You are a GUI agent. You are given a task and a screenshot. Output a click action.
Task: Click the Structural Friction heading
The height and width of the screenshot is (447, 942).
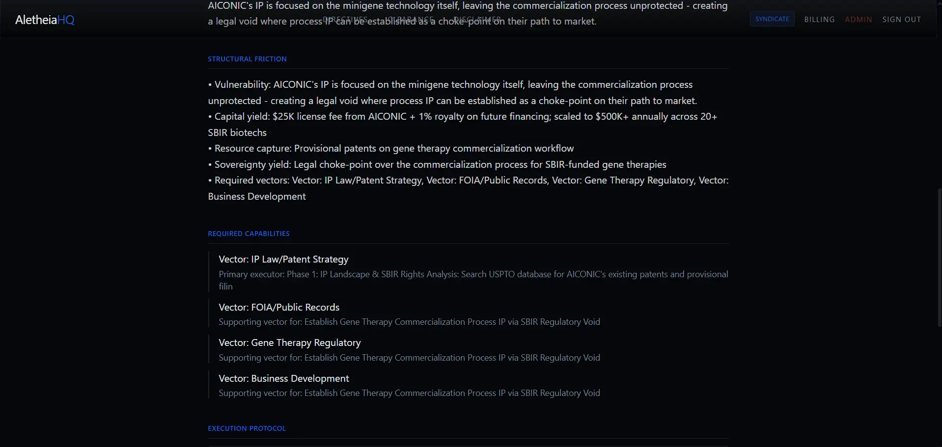247,59
